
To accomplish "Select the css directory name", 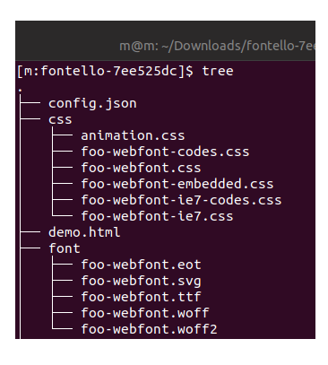I will 60,119.
